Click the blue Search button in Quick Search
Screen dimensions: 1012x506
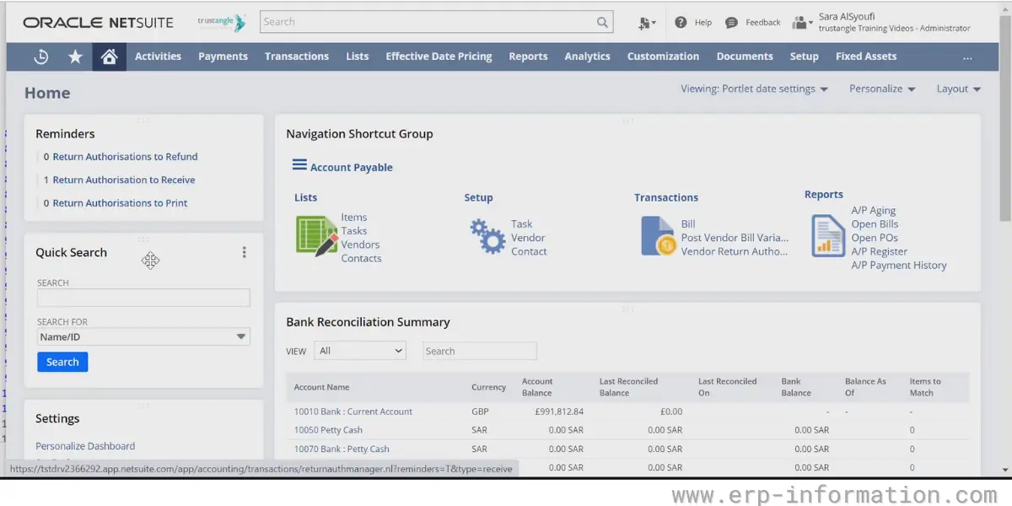pos(62,362)
